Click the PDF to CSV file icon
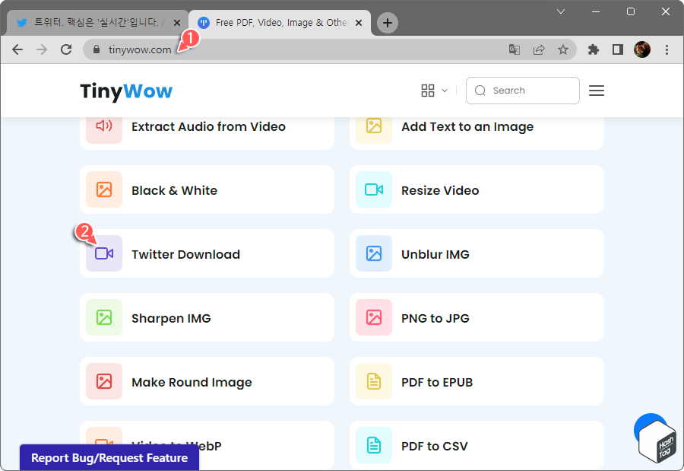 (373, 445)
